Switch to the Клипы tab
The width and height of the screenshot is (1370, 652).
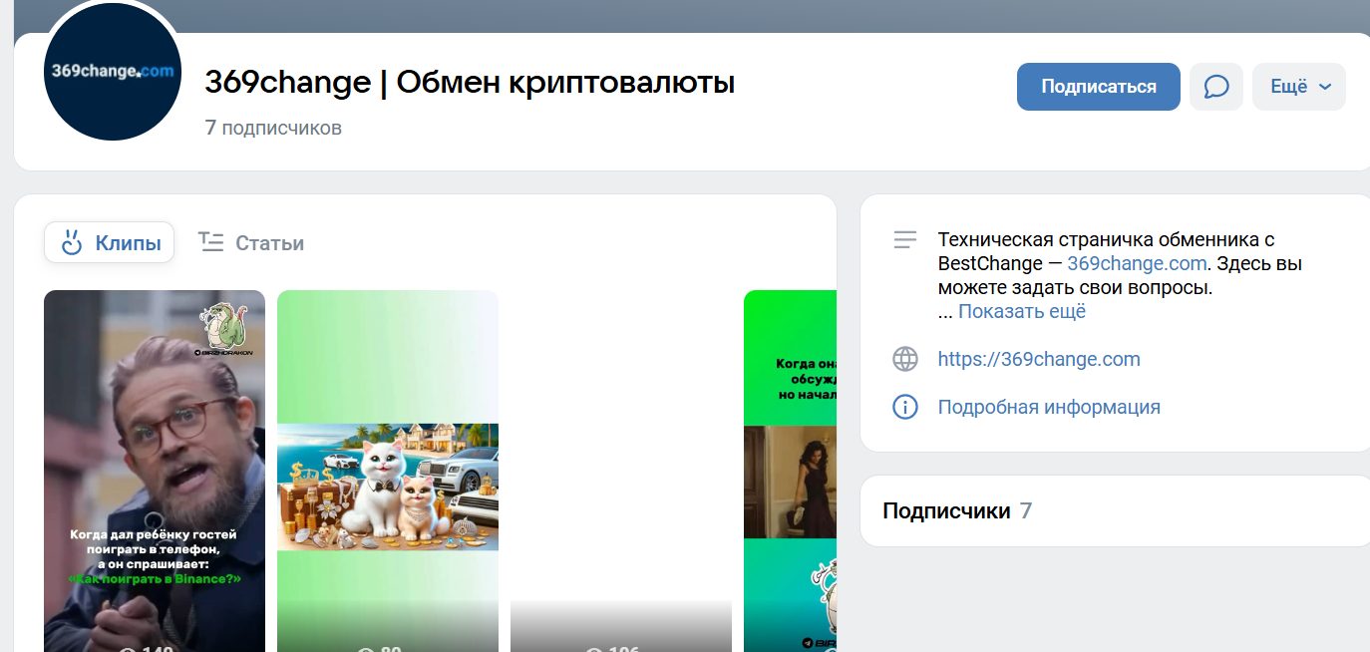110,243
